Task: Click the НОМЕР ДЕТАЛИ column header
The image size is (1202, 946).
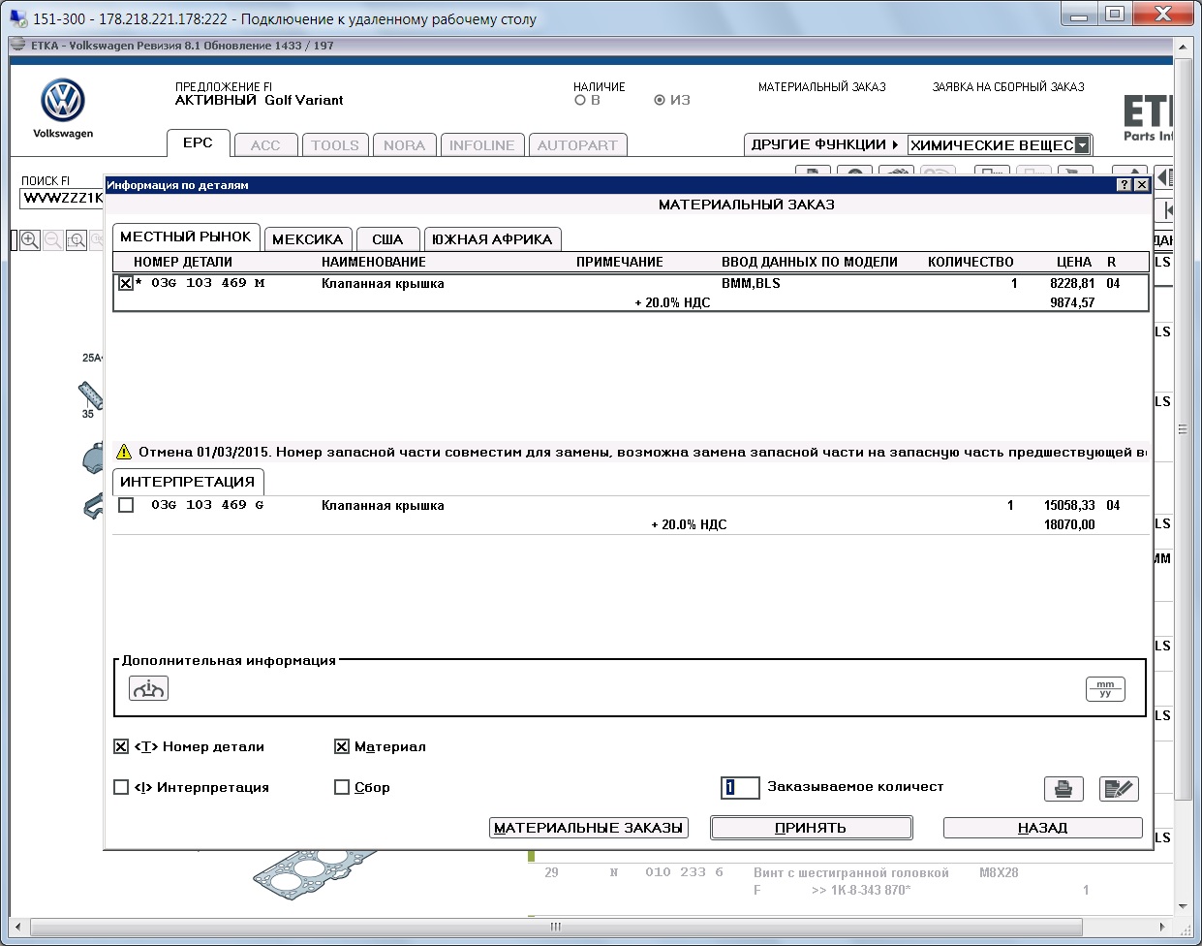Action: click(183, 262)
